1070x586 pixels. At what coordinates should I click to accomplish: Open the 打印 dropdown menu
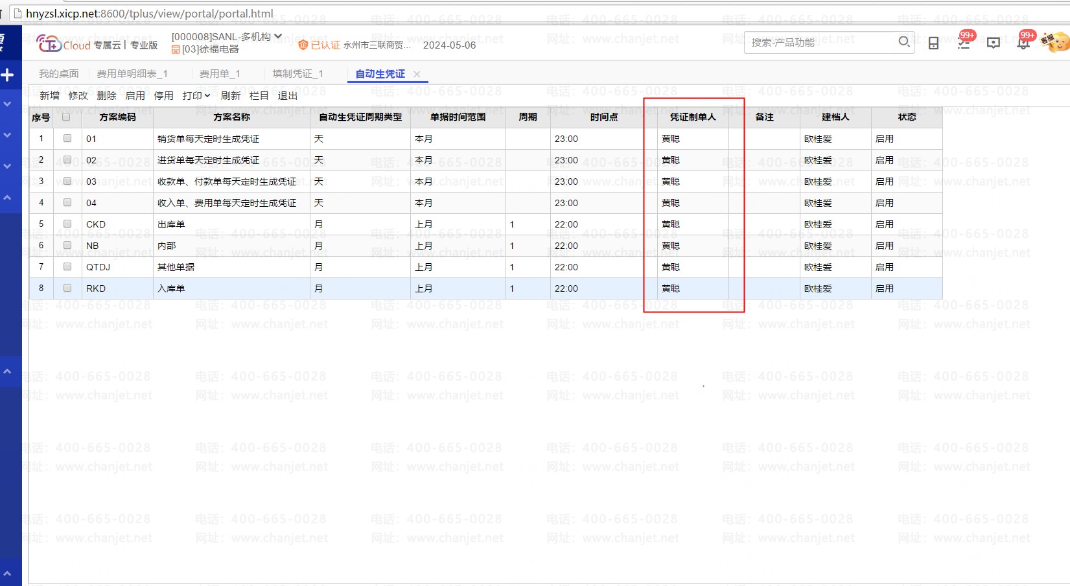pyautogui.click(x=196, y=96)
